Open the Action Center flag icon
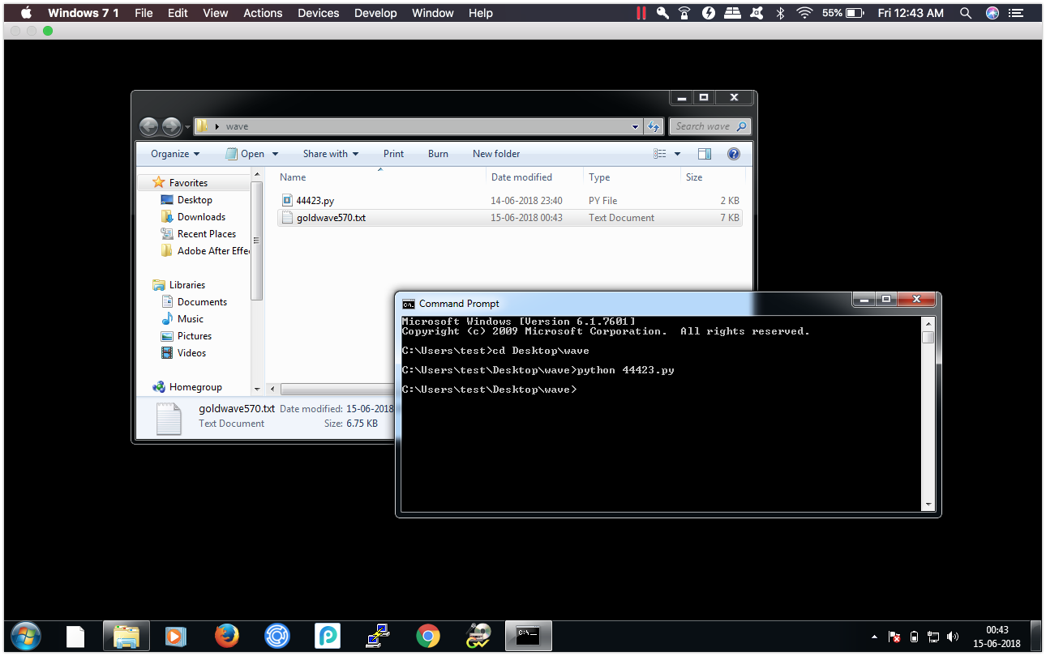1046x656 pixels. (x=894, y=637)
